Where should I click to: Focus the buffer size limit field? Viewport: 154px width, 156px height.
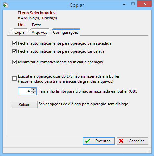tap(25, 91)
